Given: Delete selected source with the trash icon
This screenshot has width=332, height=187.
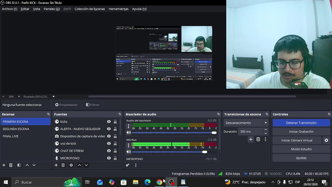Looking at the screenshot, I should 63,165.
